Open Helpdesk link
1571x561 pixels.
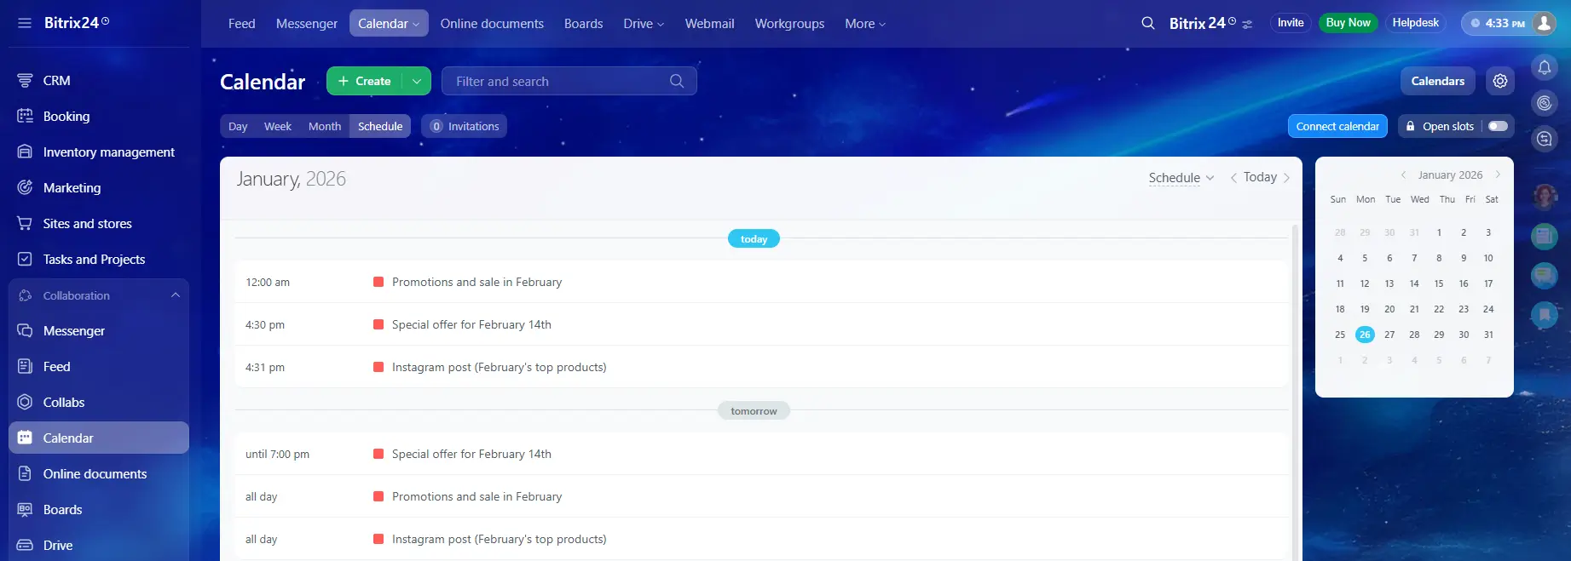pyautogui.click(x=1415, y=23)
